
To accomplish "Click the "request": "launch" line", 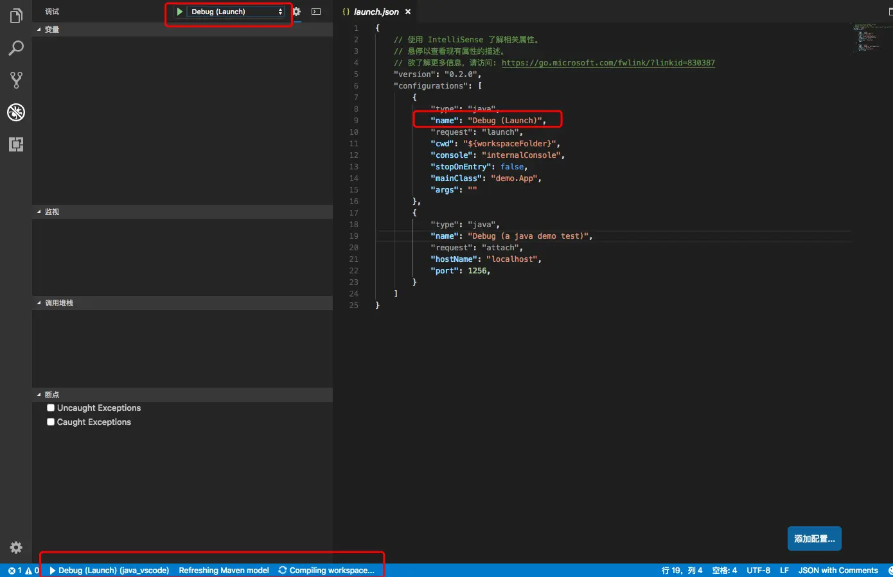I will click(477, 132).
